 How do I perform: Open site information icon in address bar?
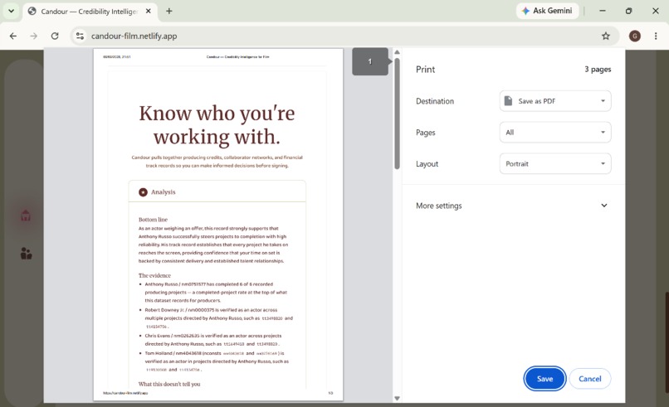click(80, 36)
